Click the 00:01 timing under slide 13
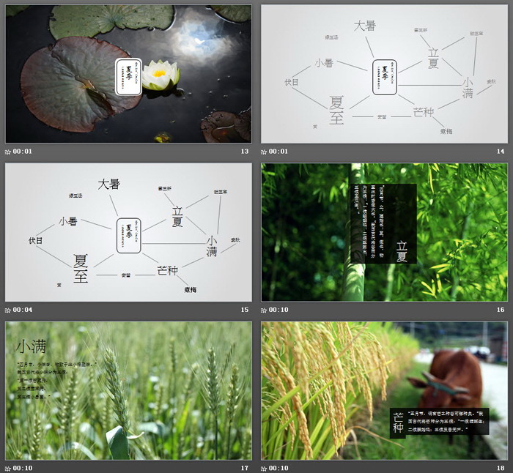Viewport: 513px width, 473px height. point(23,152)
